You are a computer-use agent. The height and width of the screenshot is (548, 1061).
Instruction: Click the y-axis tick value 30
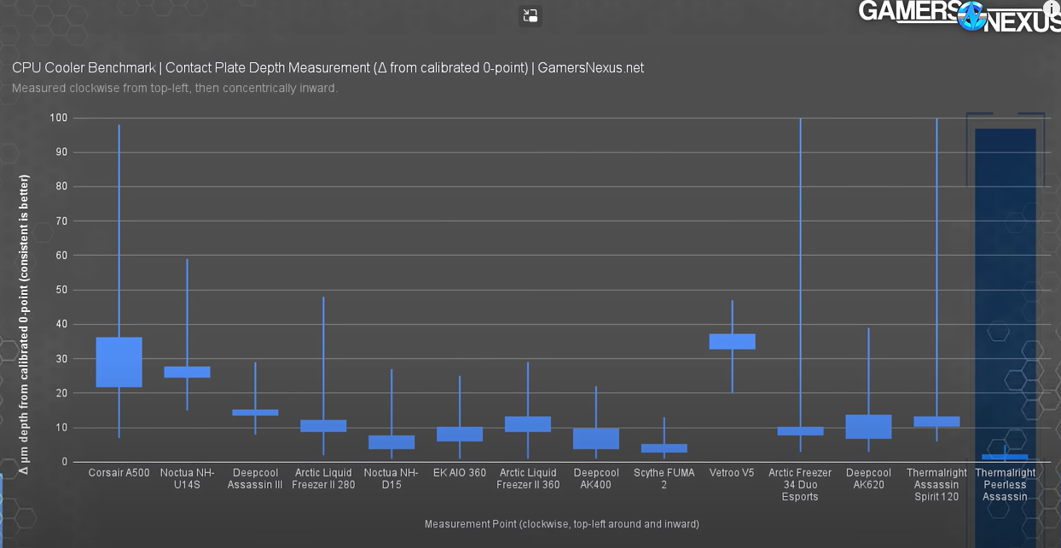[x=61, y=359]
